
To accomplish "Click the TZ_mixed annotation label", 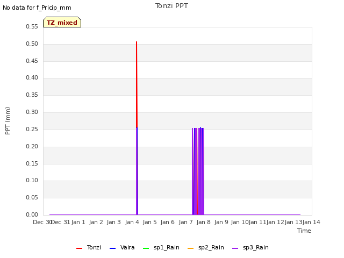I will coord(62,22).
